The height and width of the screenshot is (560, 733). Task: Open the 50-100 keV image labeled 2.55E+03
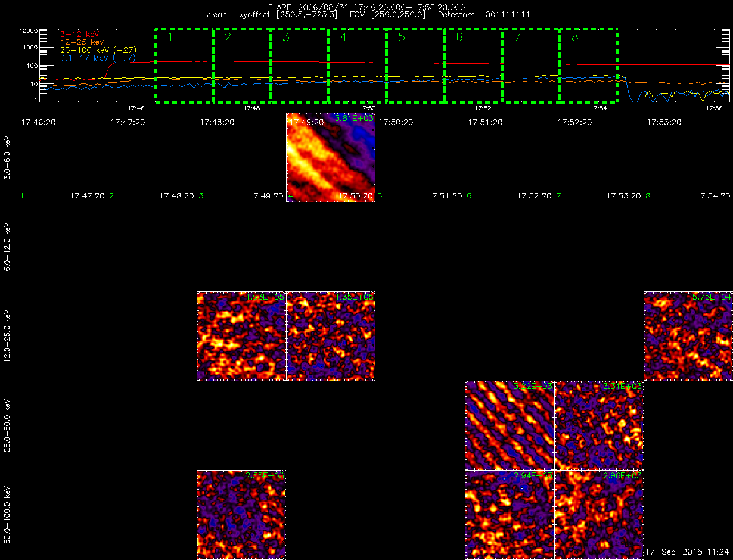point(241,515)
